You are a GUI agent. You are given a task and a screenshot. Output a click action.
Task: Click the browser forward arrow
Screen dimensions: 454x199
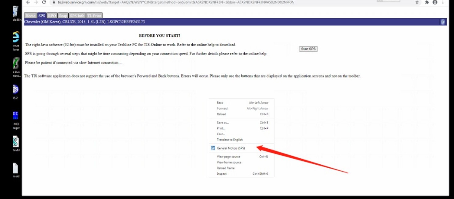click(36, 2)
